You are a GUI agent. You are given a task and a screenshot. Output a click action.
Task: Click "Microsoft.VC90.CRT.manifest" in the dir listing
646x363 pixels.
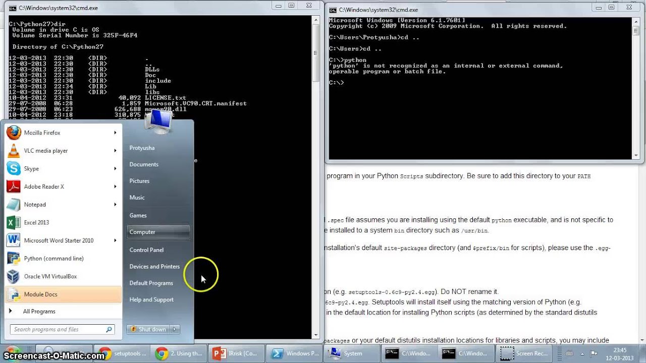pos(196,103)
